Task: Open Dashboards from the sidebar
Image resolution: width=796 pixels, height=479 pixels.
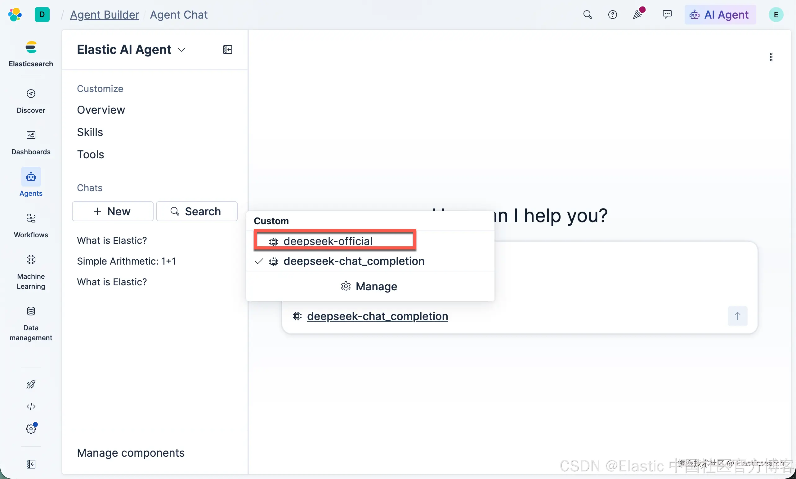Action: point(31,143)
